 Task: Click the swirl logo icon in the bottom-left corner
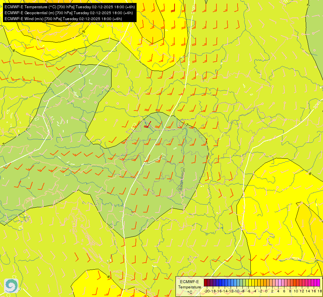click(x=11, y=286)
